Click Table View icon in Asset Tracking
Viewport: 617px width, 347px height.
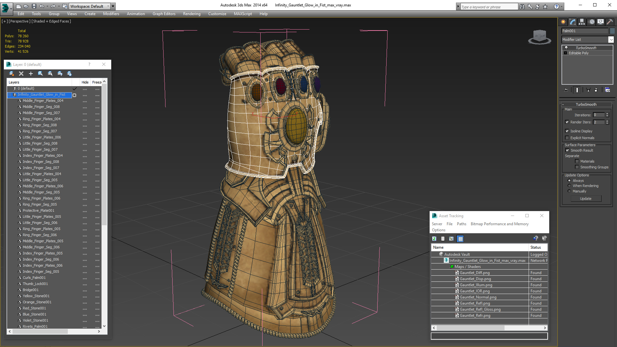pyautogui.click(x=460, y=239)
